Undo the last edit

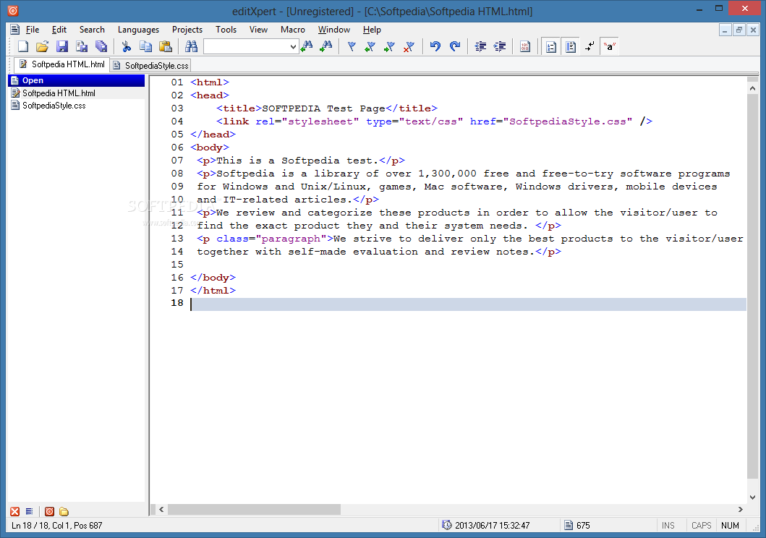pyautogui.click(x=435, y=46)
